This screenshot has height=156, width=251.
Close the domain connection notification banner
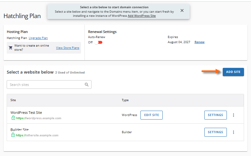tap(182, 10)
